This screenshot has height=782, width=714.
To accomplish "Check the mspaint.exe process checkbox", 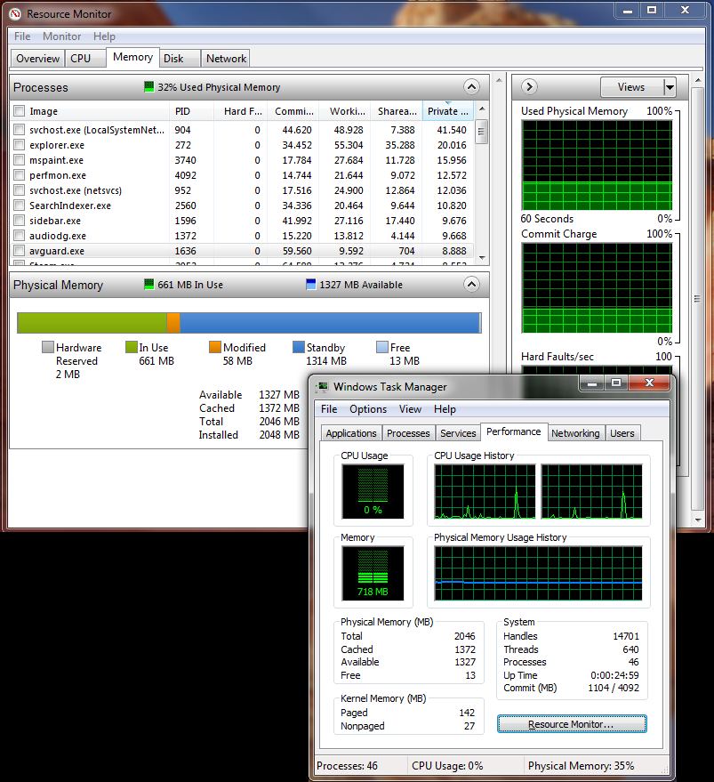I will [20, 160].
